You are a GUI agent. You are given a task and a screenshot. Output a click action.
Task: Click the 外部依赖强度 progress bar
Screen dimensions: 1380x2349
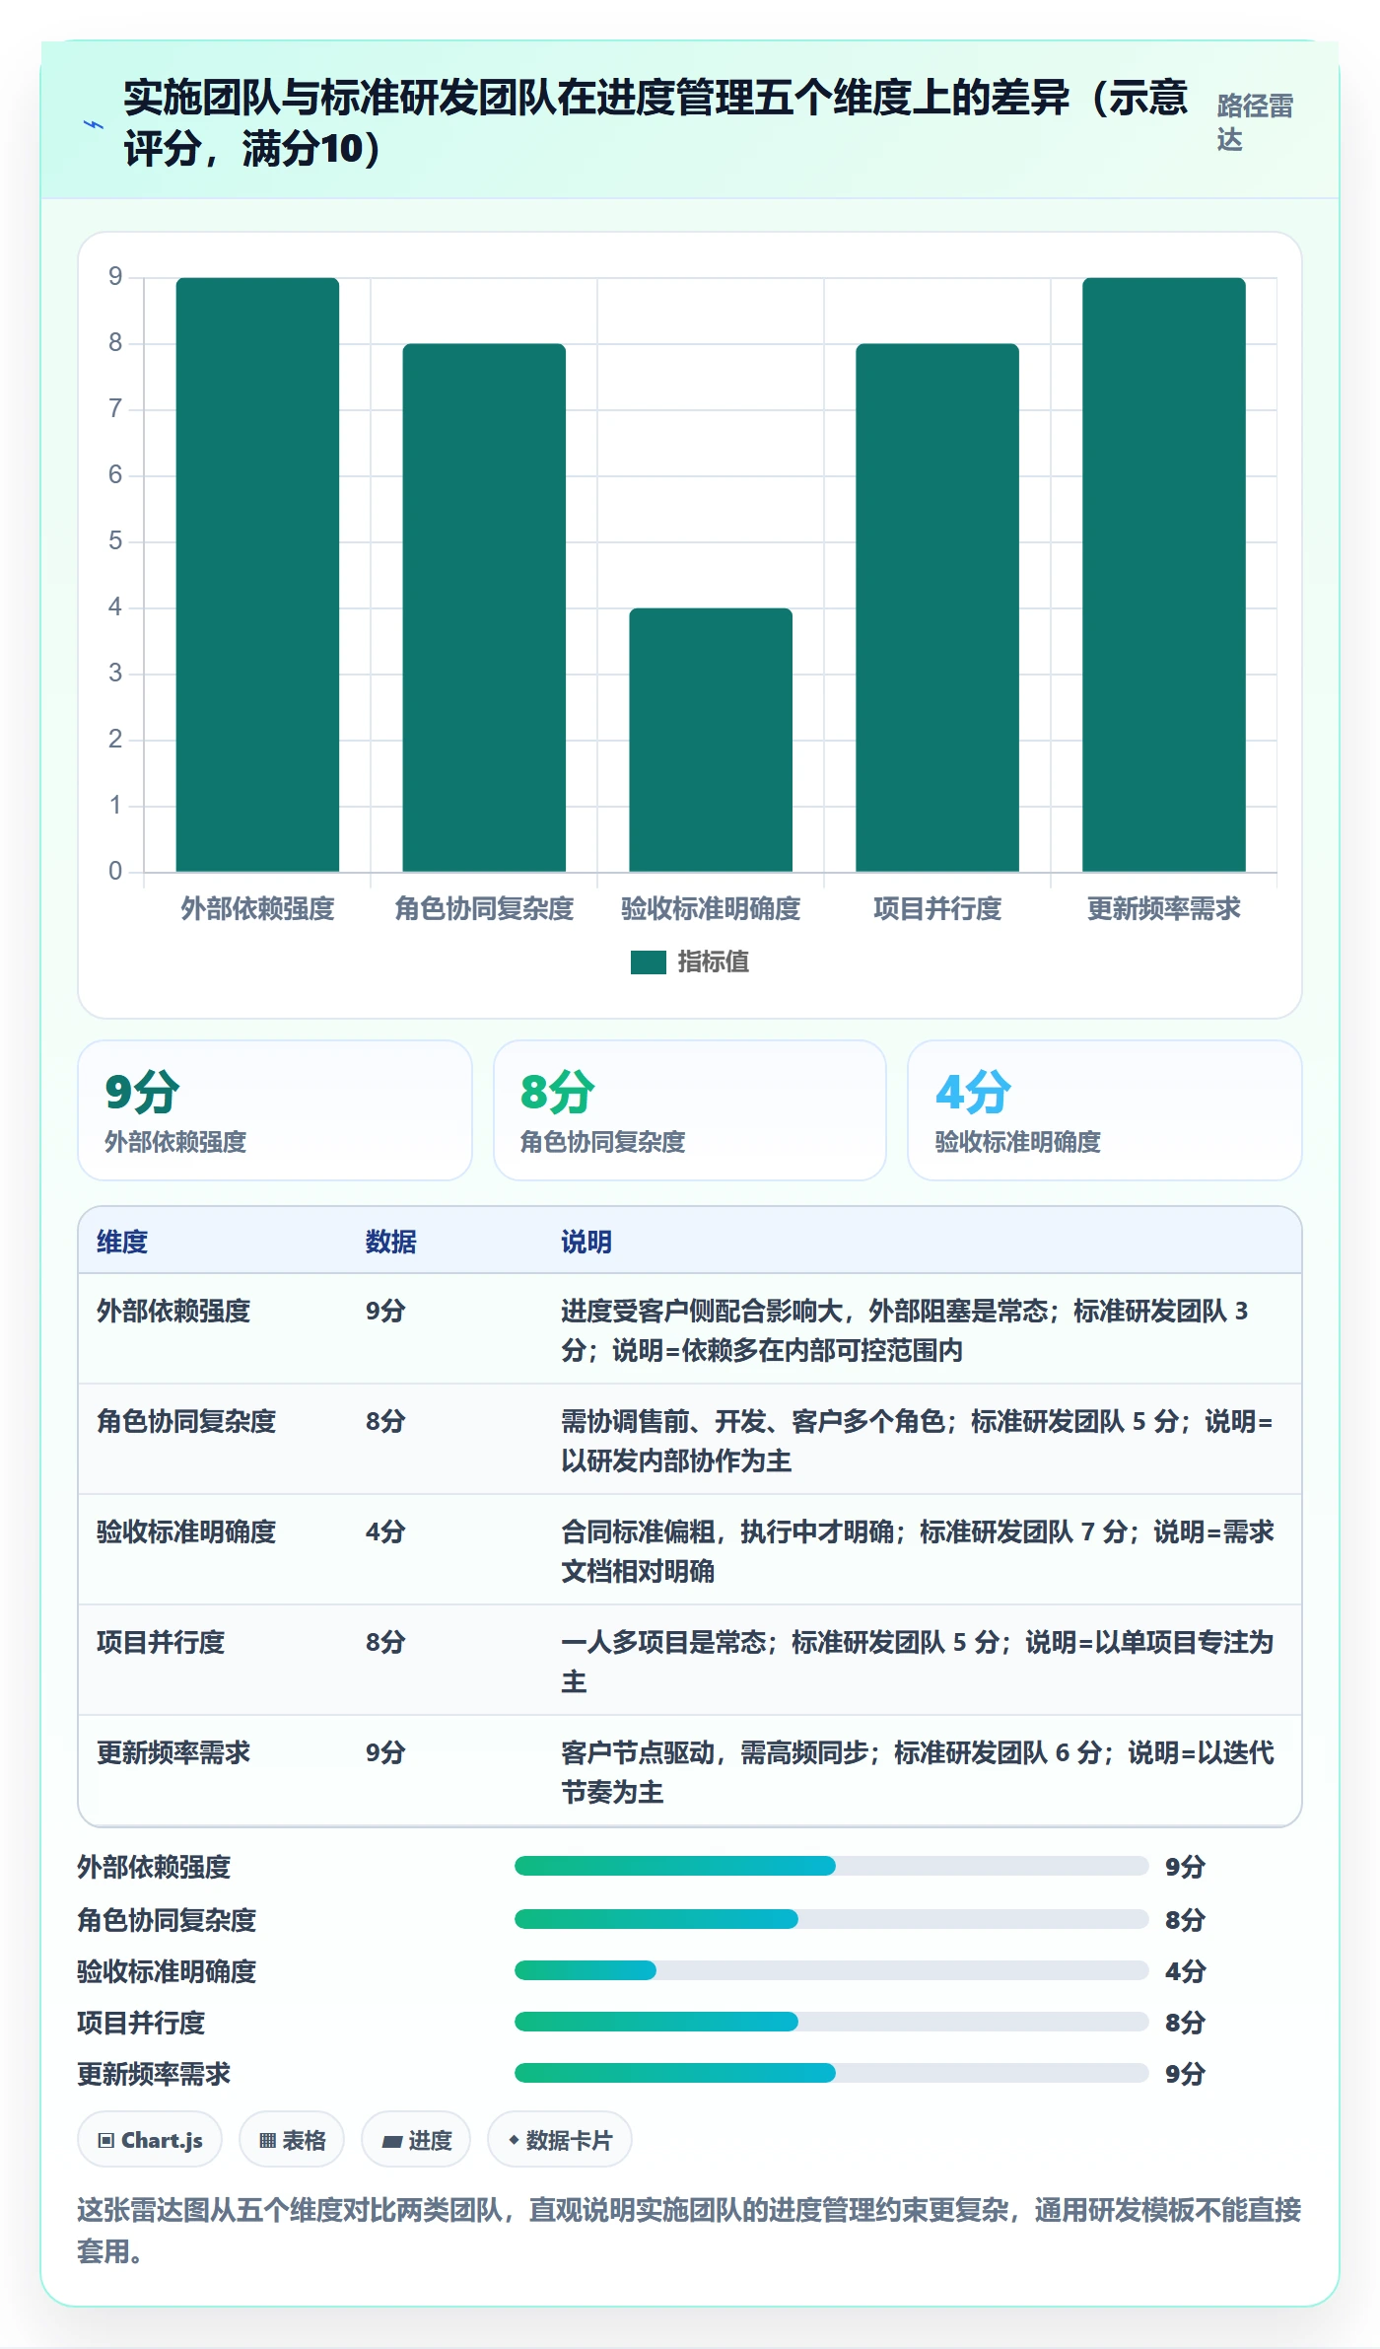(832, 1866)
